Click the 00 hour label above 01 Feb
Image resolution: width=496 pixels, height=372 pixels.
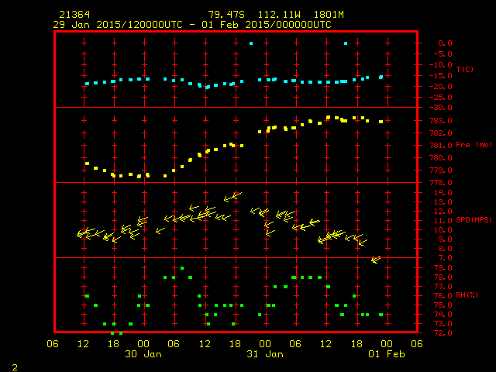(x=387, y=344)
